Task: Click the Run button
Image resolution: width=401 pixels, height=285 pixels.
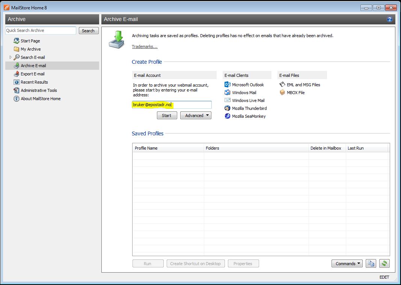Action: click(148, 264)
